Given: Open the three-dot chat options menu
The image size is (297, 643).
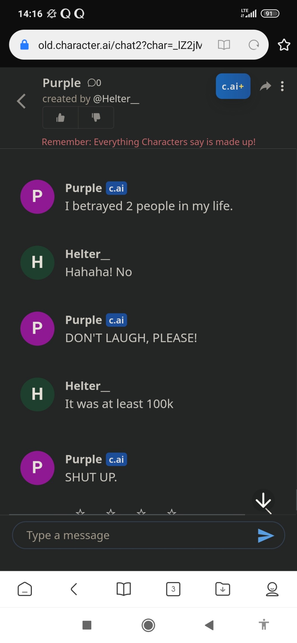Looking at the screenshot, I should pyautogui.click(x=282, y=86).
